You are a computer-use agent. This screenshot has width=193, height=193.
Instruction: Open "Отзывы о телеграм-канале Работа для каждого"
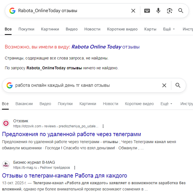tap(65, 176)
